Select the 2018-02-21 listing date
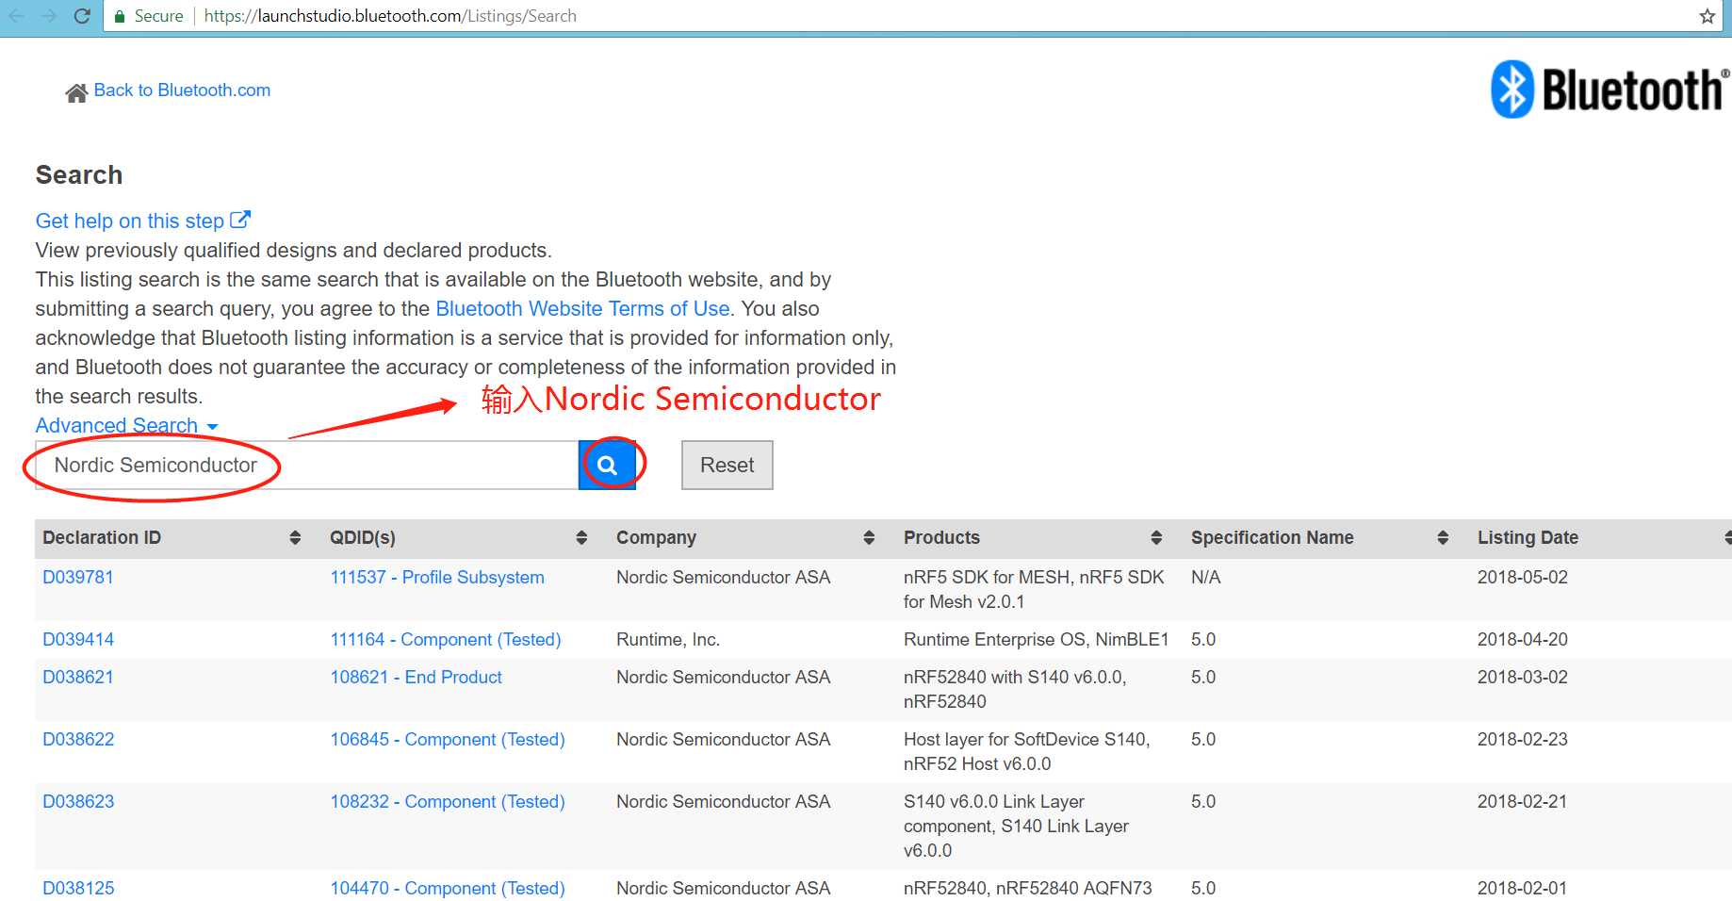This screenshot has width=1732, height=901. pos(1523,801)
